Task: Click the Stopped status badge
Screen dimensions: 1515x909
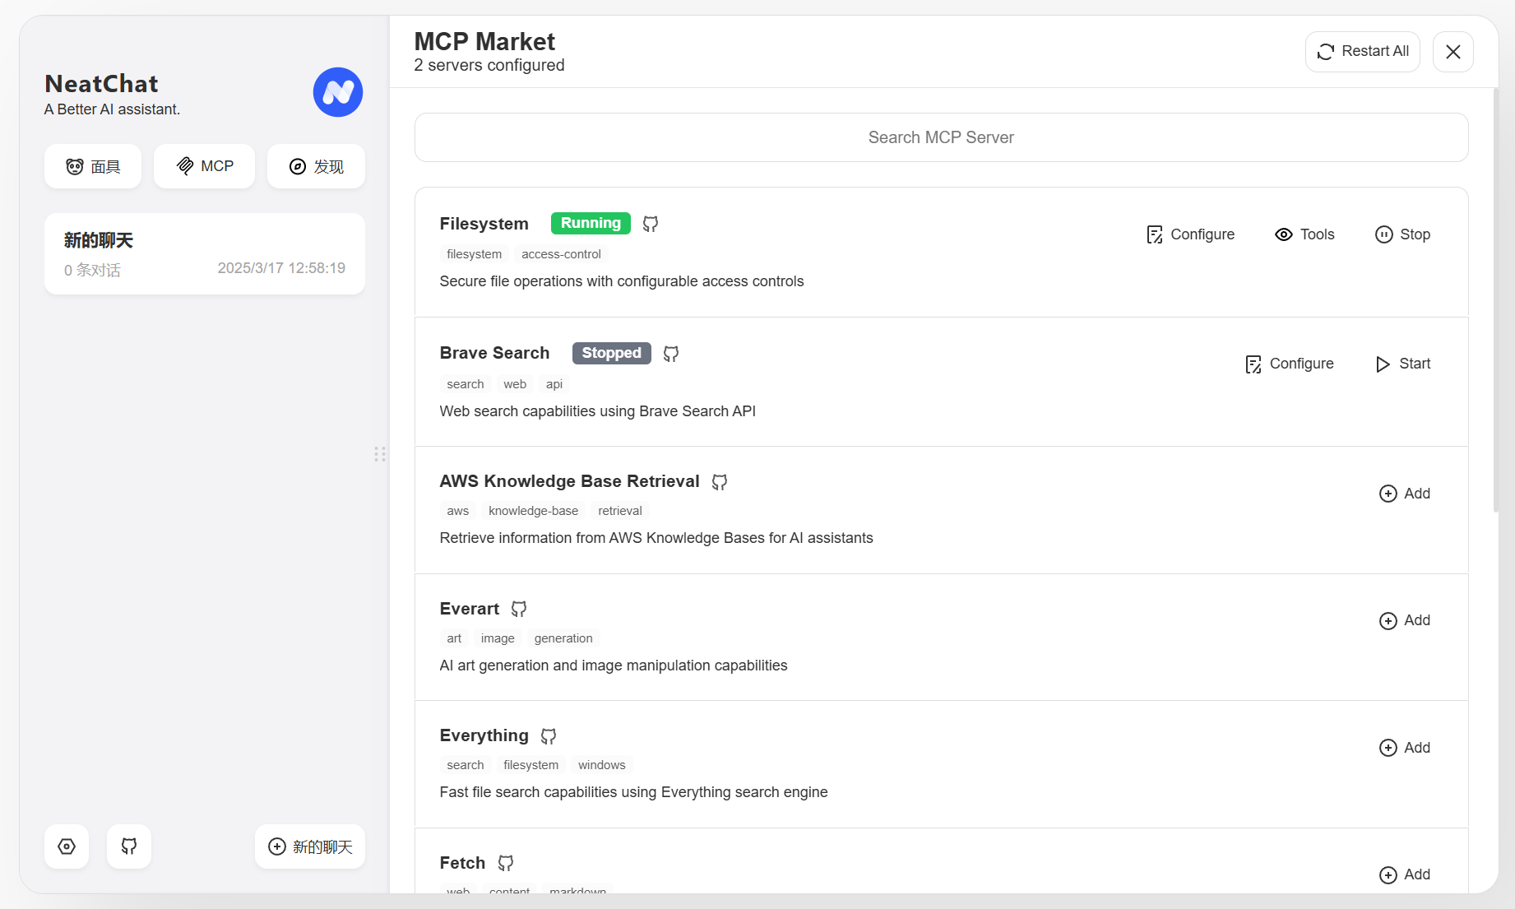Action: (x=611, y=353)
